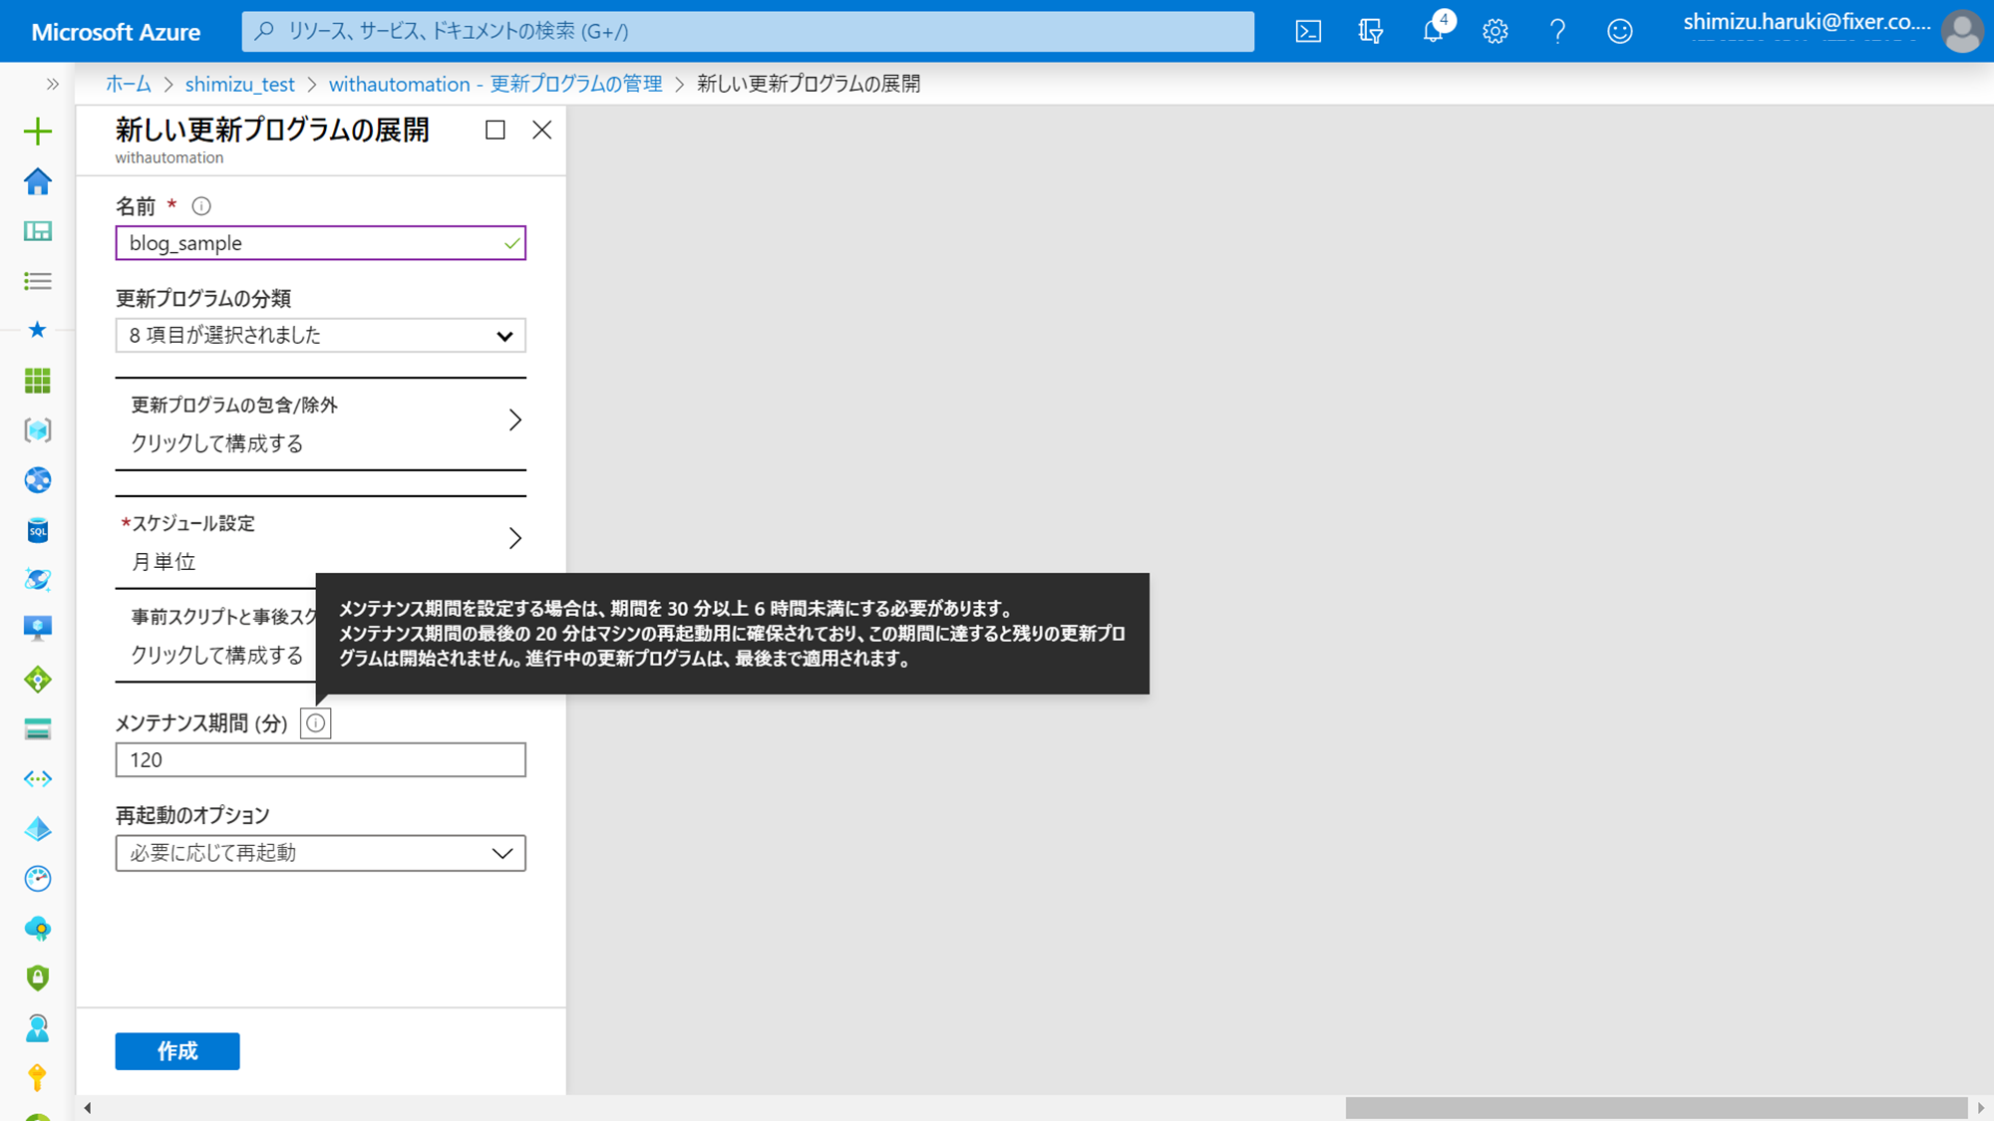Go to Home in left sidebar
Screen dimensions: 1994x1121
[x=38, y=181]
